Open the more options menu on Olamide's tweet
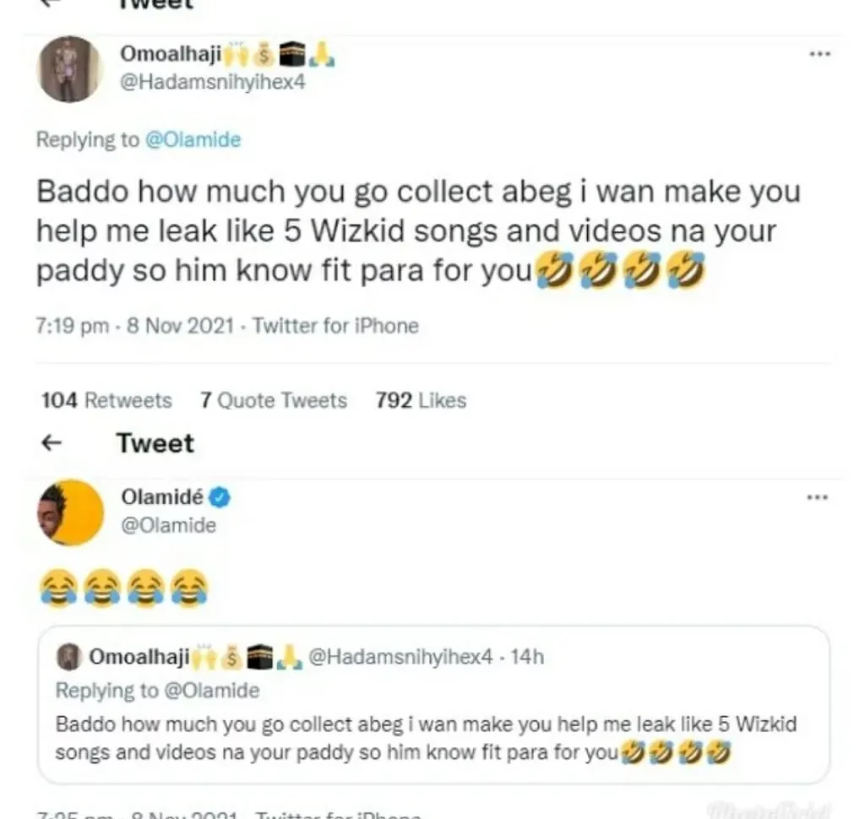Viewport: 865px width, 819px height. tap(817, 497)
